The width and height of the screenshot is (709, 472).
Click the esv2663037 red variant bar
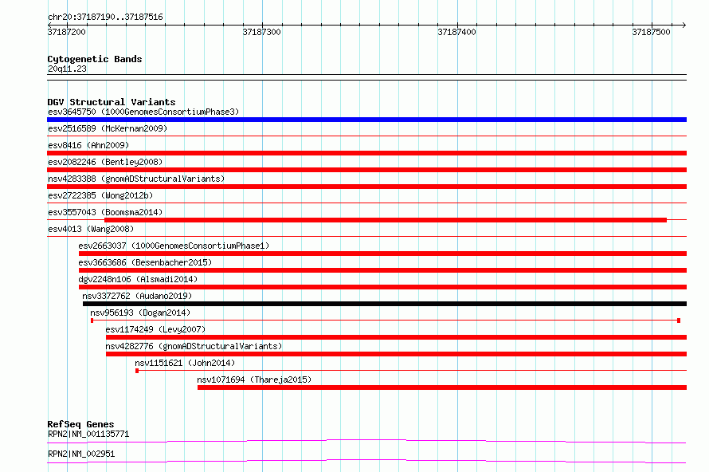coord(382,254)
